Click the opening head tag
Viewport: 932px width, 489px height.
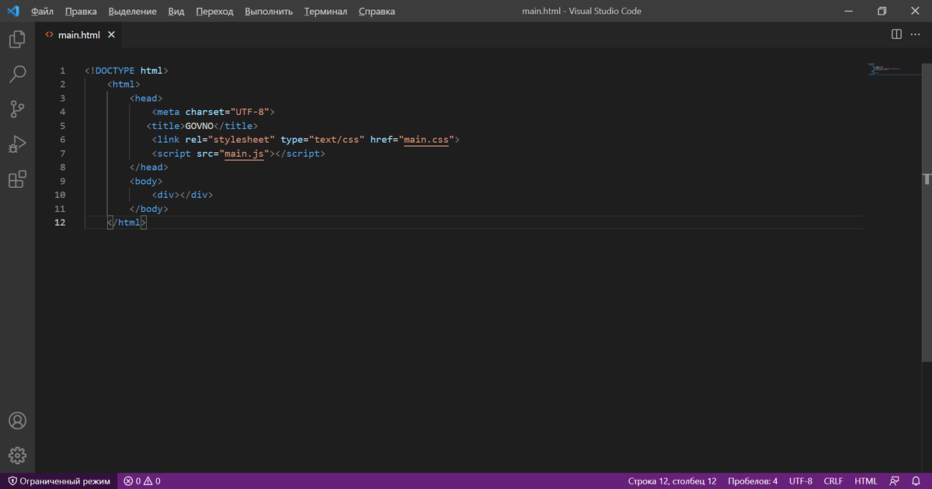coord(146,99)
